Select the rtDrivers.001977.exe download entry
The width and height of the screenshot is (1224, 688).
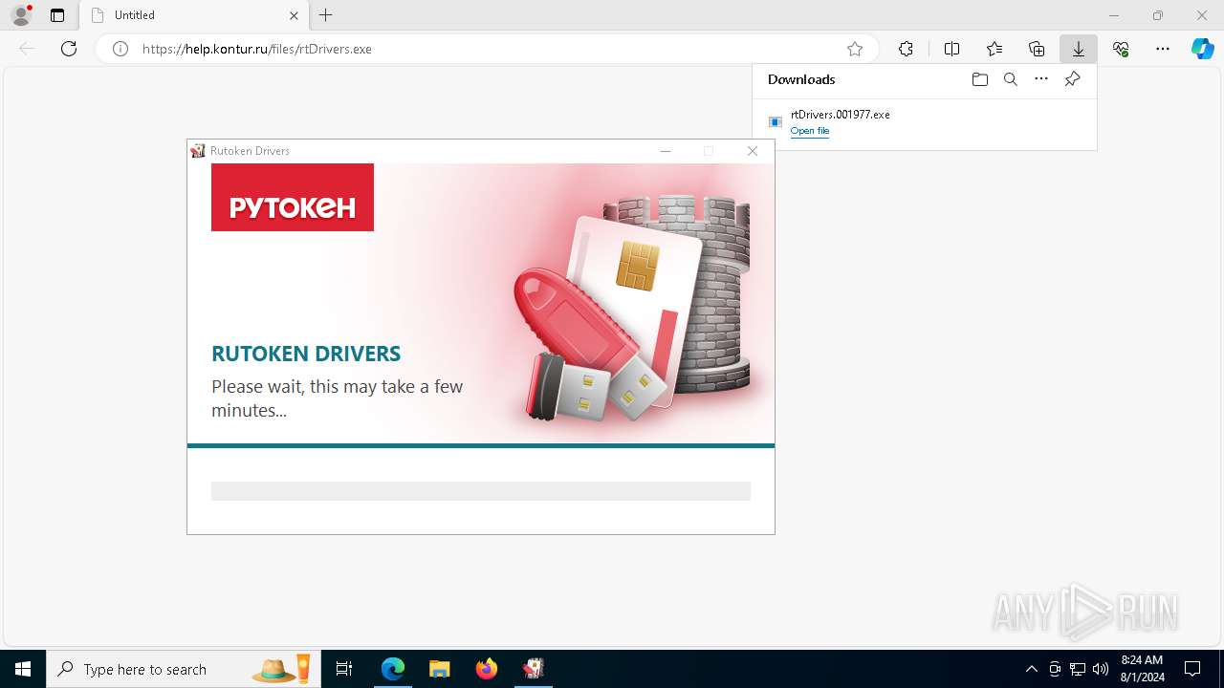click(x=925, y=122)
